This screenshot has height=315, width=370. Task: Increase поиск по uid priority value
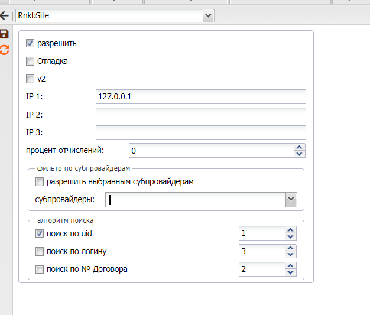pos(290,230)
